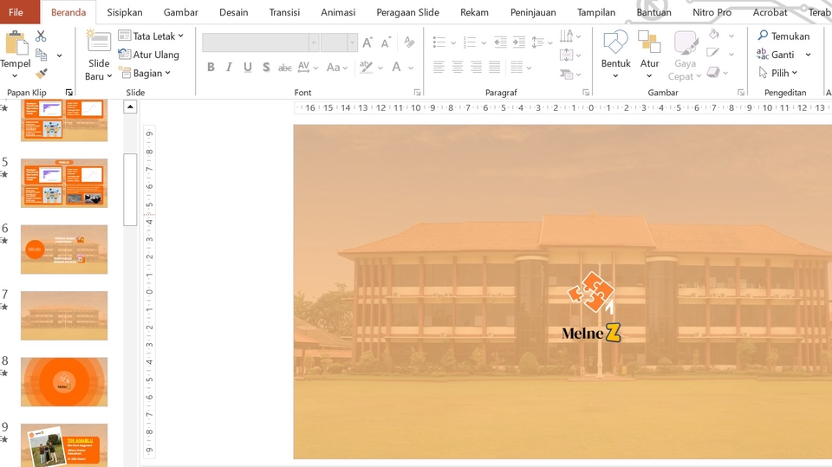Open the Atur arrange menu
This screenshot has width=832, height=467.
click(649, 54)
